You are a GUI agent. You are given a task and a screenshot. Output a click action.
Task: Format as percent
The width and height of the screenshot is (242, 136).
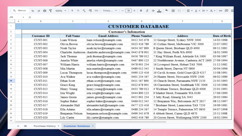pos(78,11)
